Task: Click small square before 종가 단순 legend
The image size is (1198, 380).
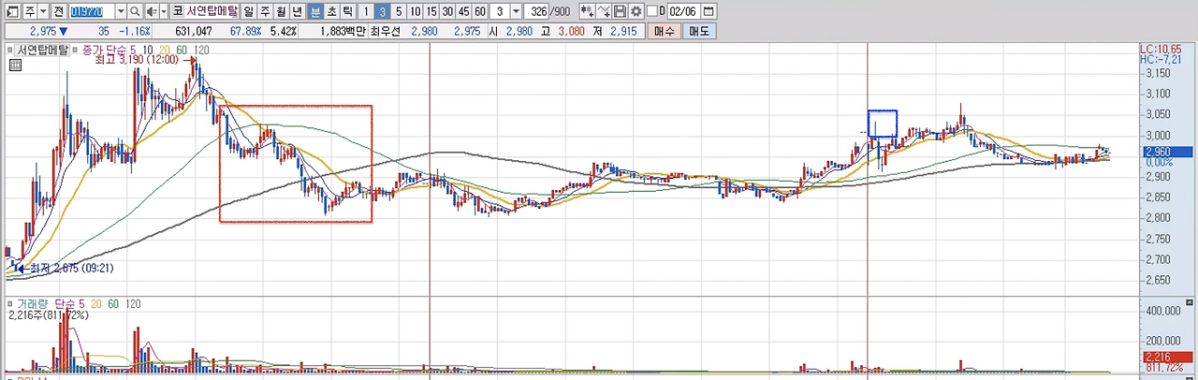Action: [x=77, y=50]
